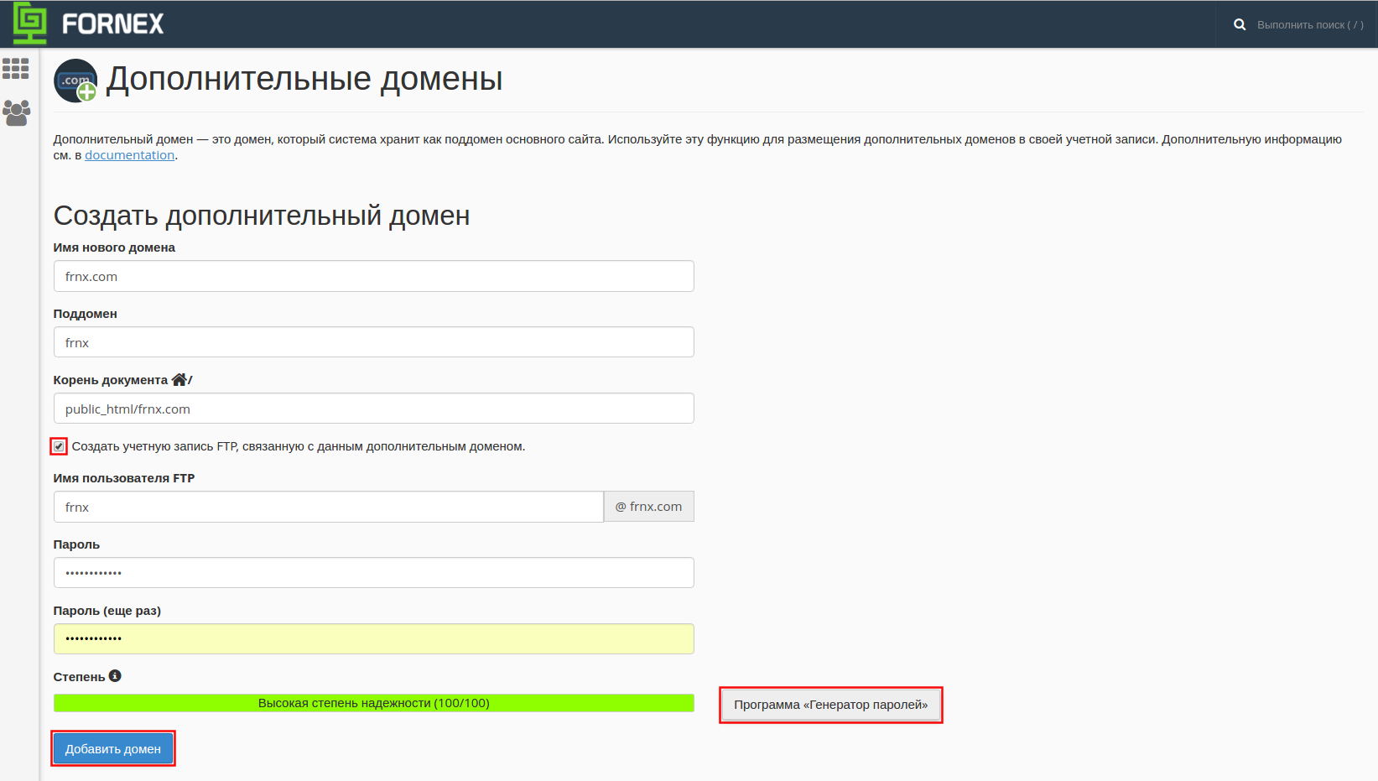Click the FTP username field
This screenshot has height=781, width=1378.
(x=329, y=507)
